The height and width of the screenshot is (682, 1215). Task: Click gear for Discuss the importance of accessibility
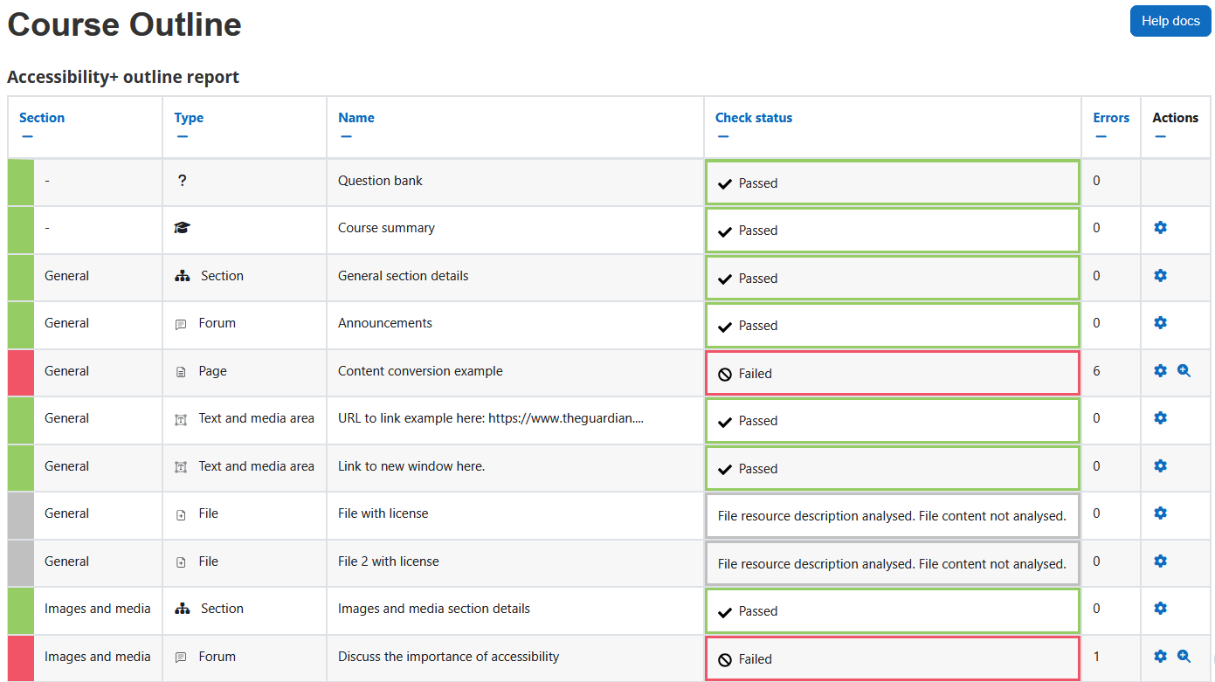[x=1160, y=657]
